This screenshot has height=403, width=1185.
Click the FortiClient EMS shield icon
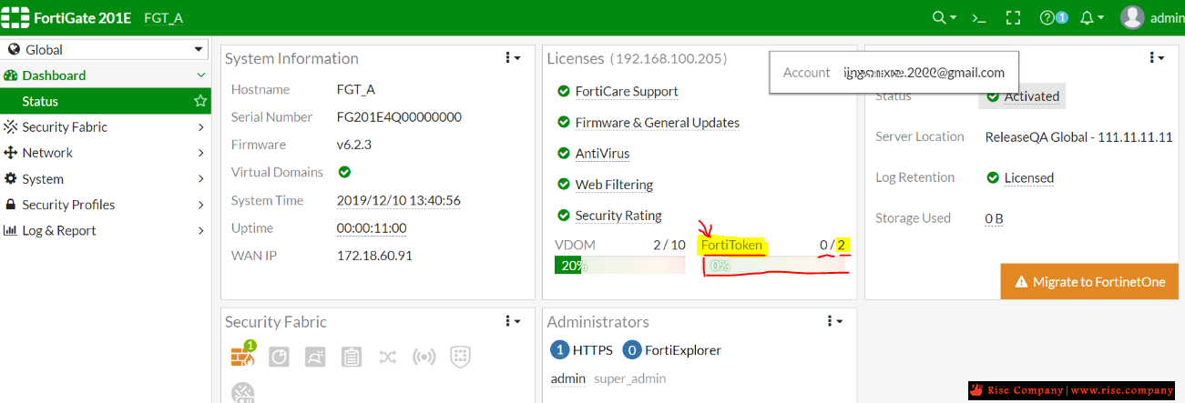point(461,357)
